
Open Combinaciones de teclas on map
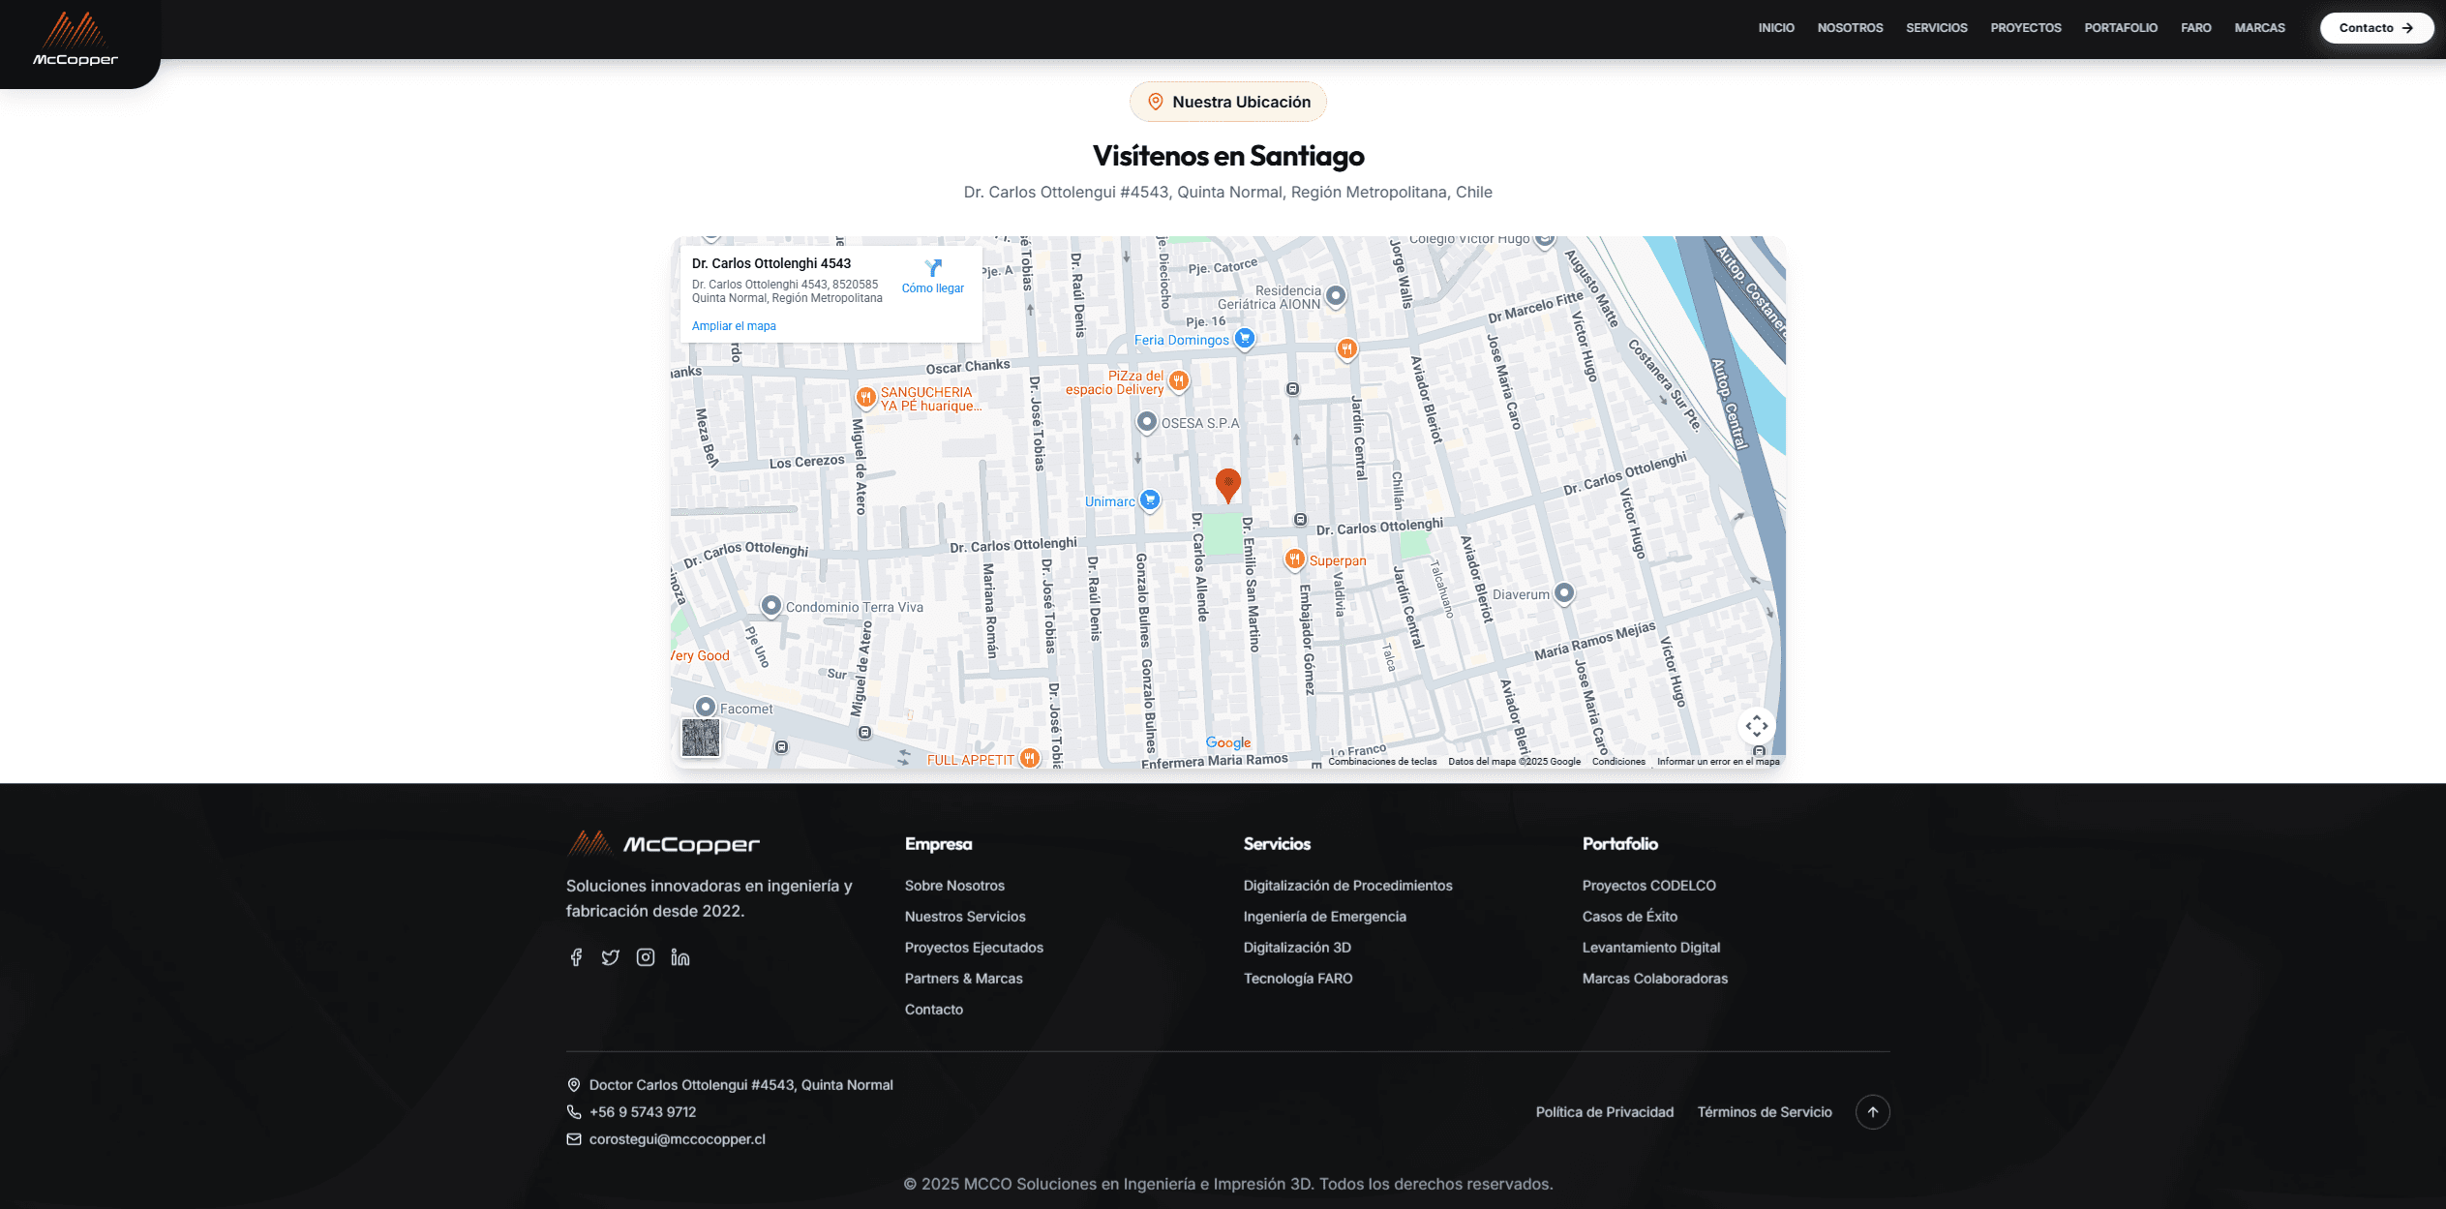1382,762
